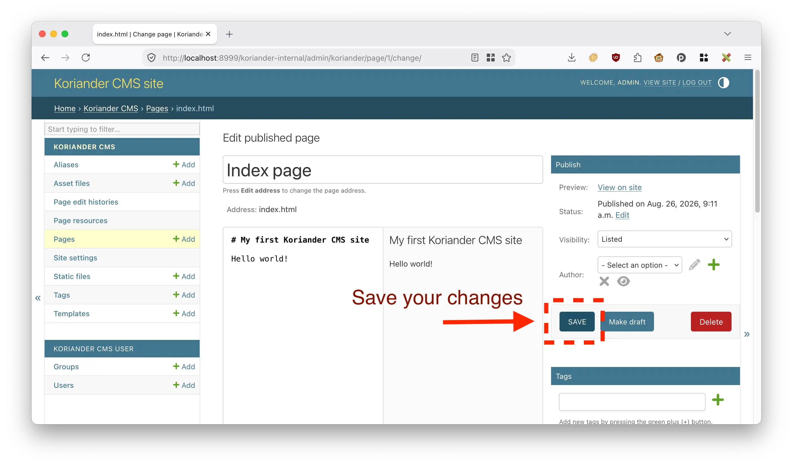Click into the Index page title field
The height and width of the screenshot is (466, 793).
[383, 170]
